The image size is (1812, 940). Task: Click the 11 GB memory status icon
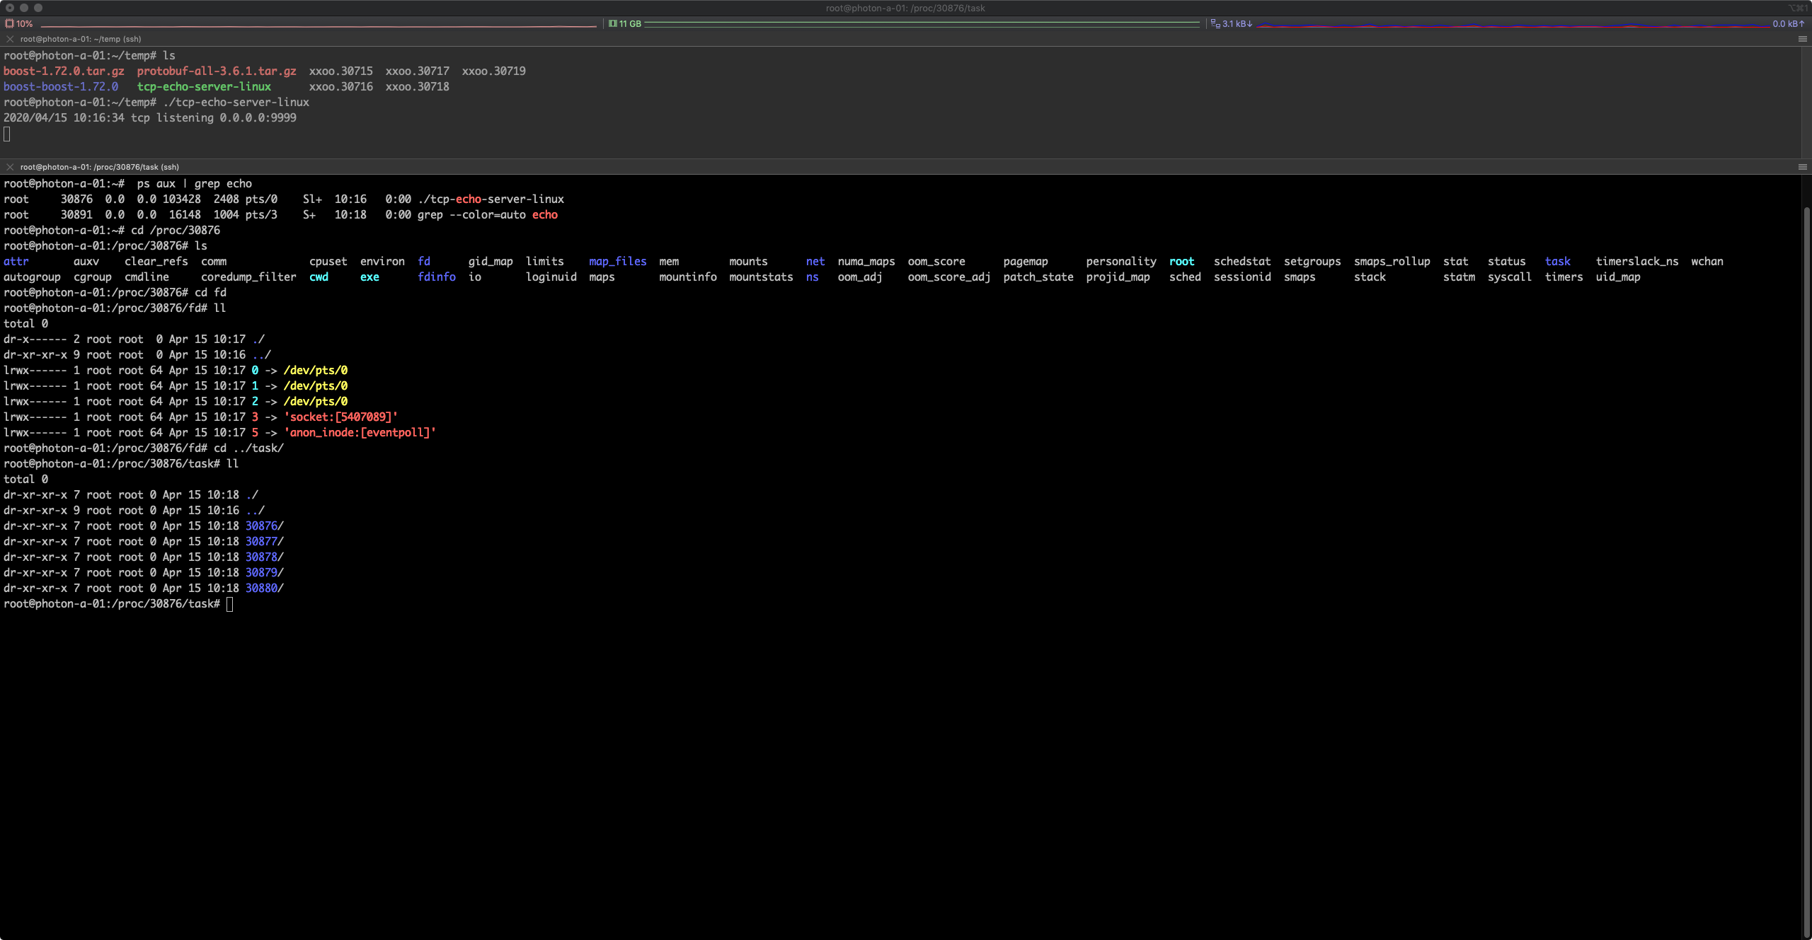coord(613,23)
